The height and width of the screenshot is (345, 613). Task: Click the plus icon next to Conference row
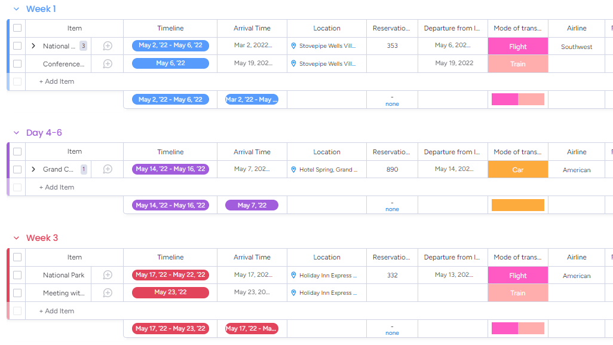point(107,63)
